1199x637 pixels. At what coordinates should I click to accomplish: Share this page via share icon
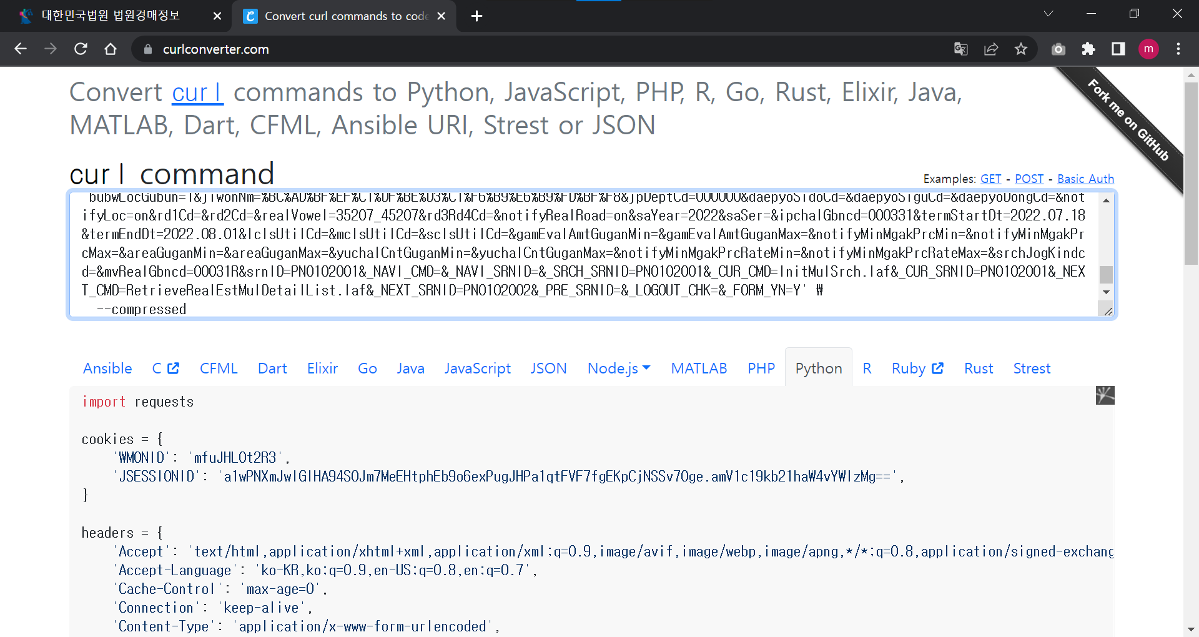click(991, 49)
